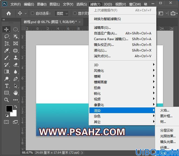Expand the 锐化 filter submenu
This screenshot has width=179, height=156.
point(122,93)
